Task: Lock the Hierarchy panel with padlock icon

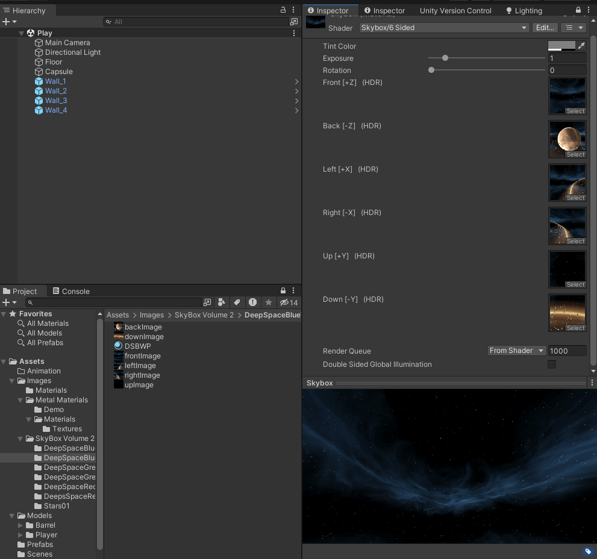Action: 283,10
